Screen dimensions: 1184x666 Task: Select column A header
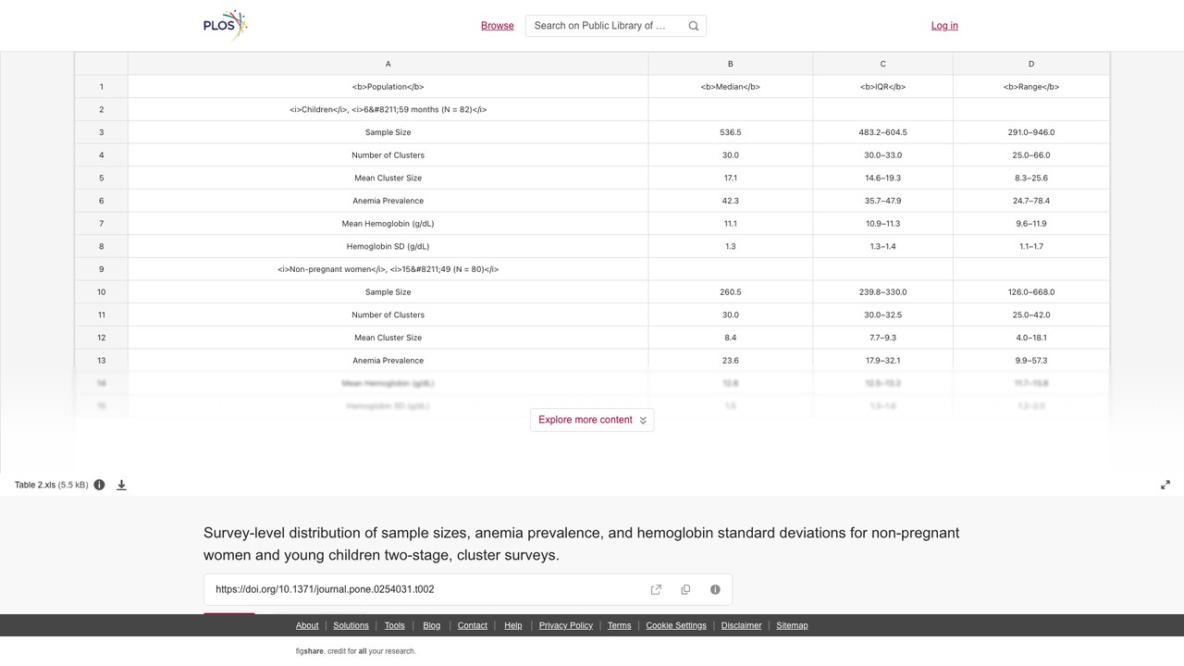tap(388, 64)
